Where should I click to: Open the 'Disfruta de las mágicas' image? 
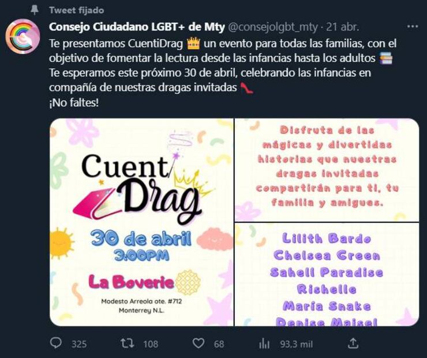327,170
